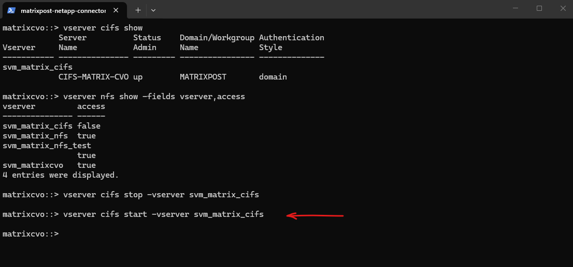Click the 'vserver cifs start' command line

click(x=163, y=214)
